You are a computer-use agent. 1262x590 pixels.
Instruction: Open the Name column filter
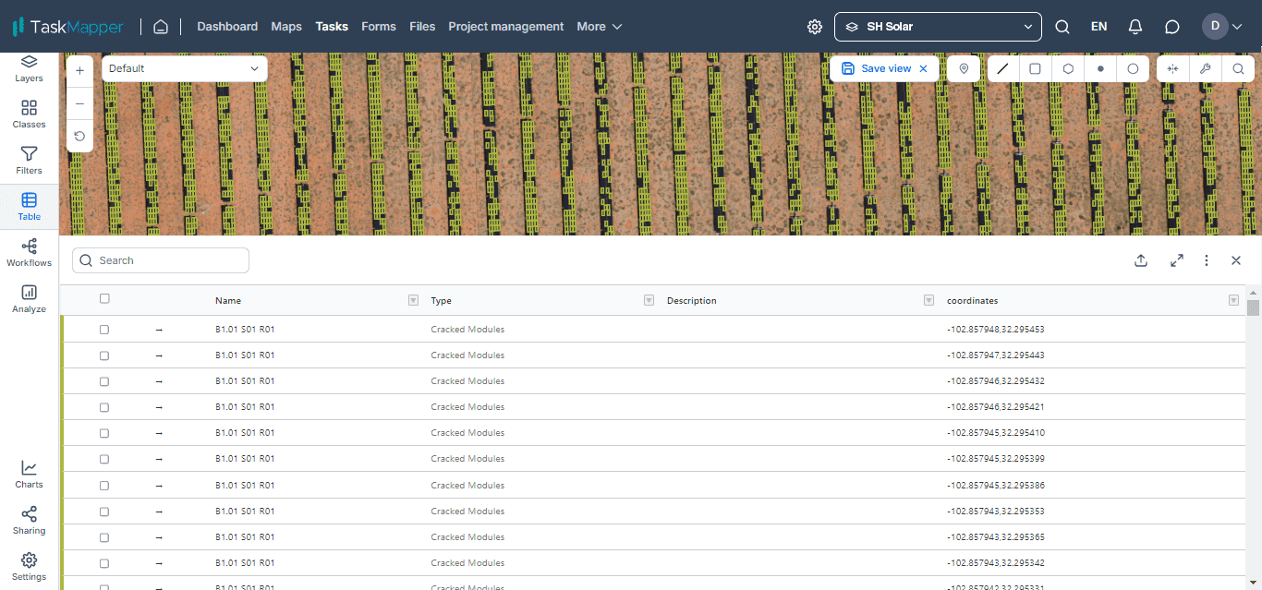click(x=413, y=300)
